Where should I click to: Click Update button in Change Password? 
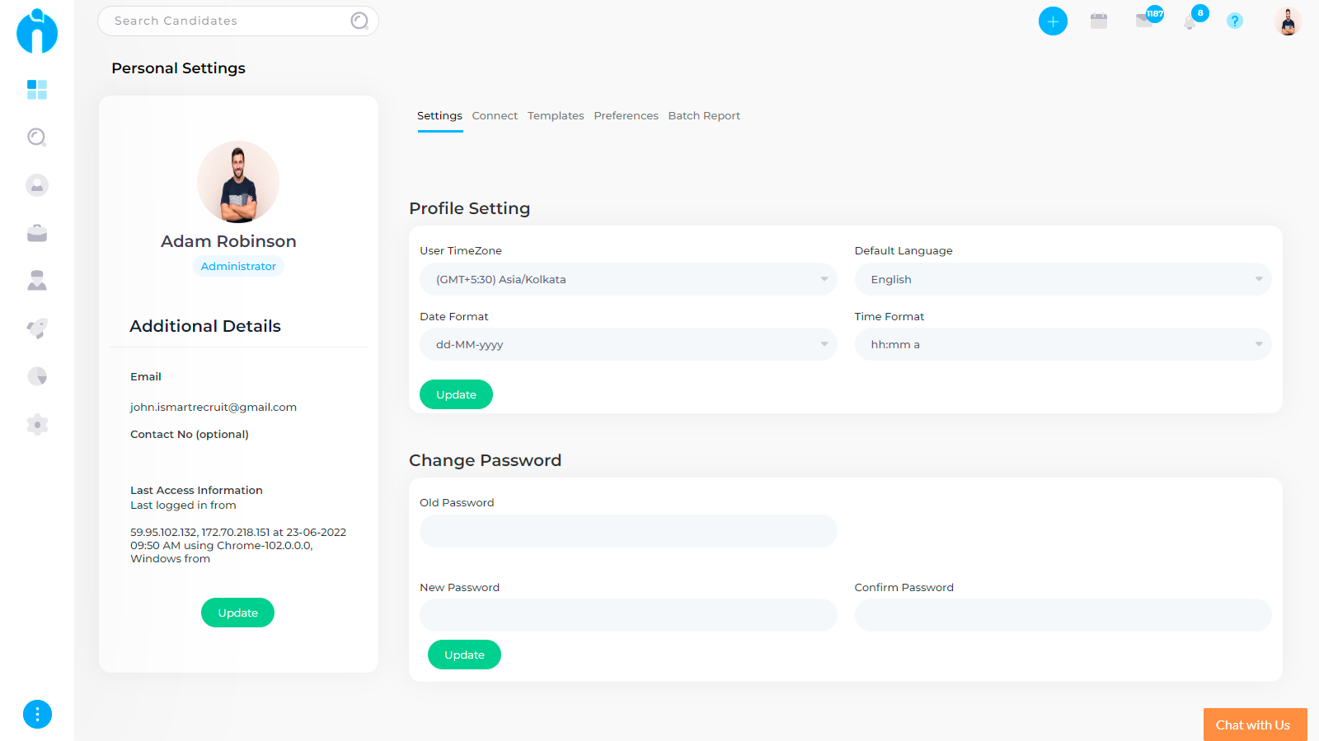464,655
